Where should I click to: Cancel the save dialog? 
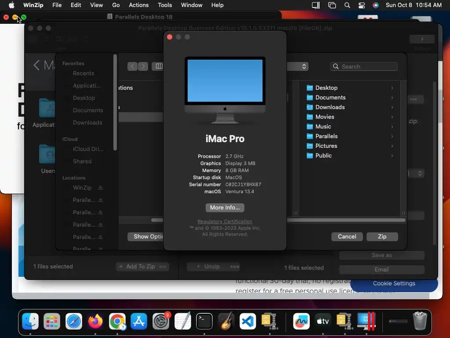347,236
